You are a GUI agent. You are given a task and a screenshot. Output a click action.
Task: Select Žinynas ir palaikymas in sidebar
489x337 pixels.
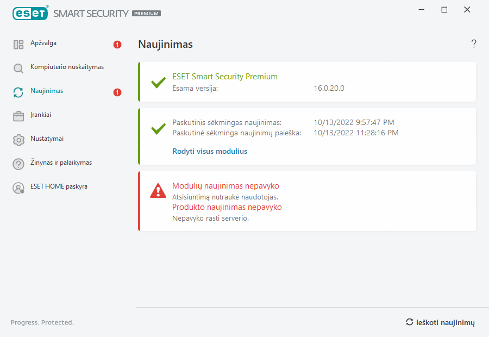point(61,163)
